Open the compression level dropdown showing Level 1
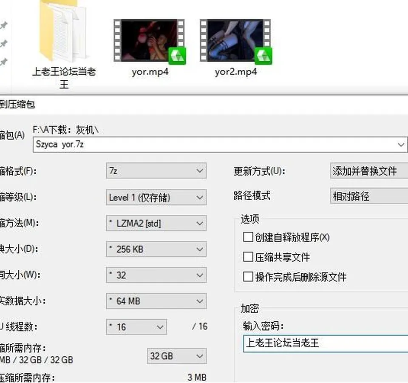The height and width of the screenshot is (383, 408). coord(156,197)
